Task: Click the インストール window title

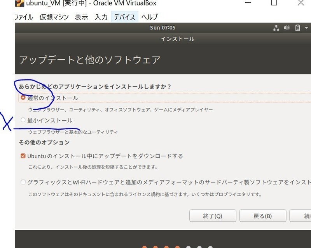Action: (x=178, y=39)
